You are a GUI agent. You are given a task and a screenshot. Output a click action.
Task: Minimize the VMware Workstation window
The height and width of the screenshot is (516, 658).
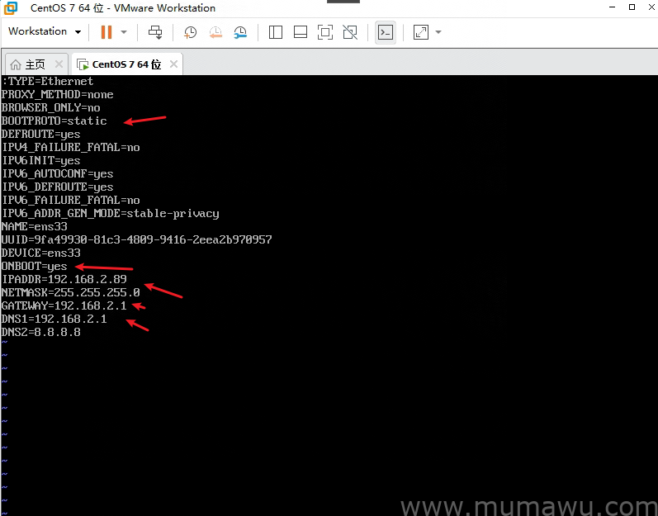[612, 7]
